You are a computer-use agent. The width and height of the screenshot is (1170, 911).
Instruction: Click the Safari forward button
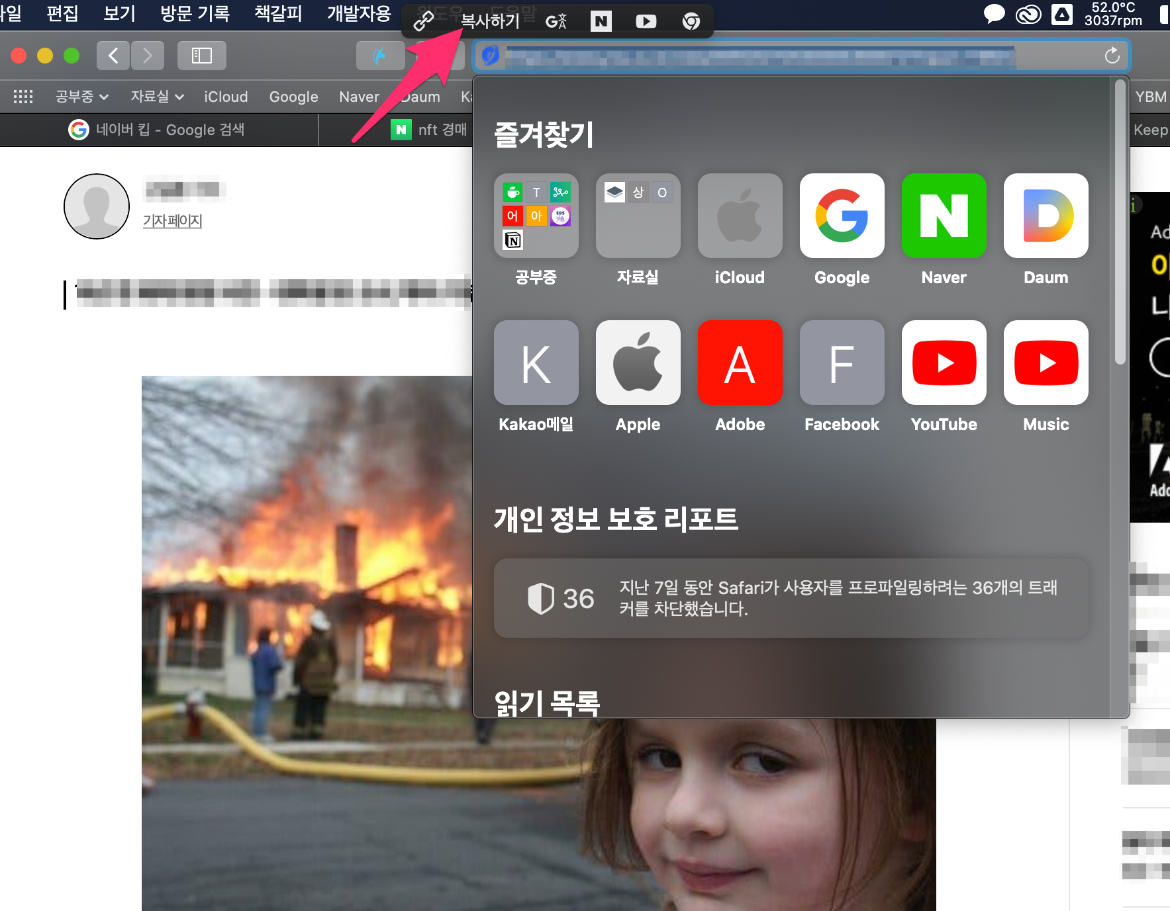coord(147,56)
